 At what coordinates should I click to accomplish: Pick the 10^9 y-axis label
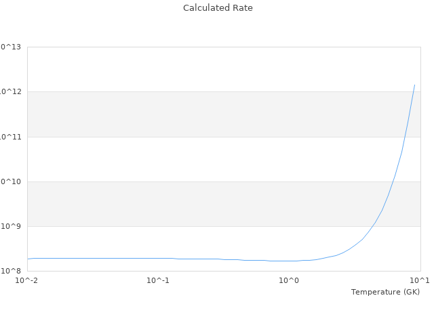pyautogui.click(x=12, y=226)
